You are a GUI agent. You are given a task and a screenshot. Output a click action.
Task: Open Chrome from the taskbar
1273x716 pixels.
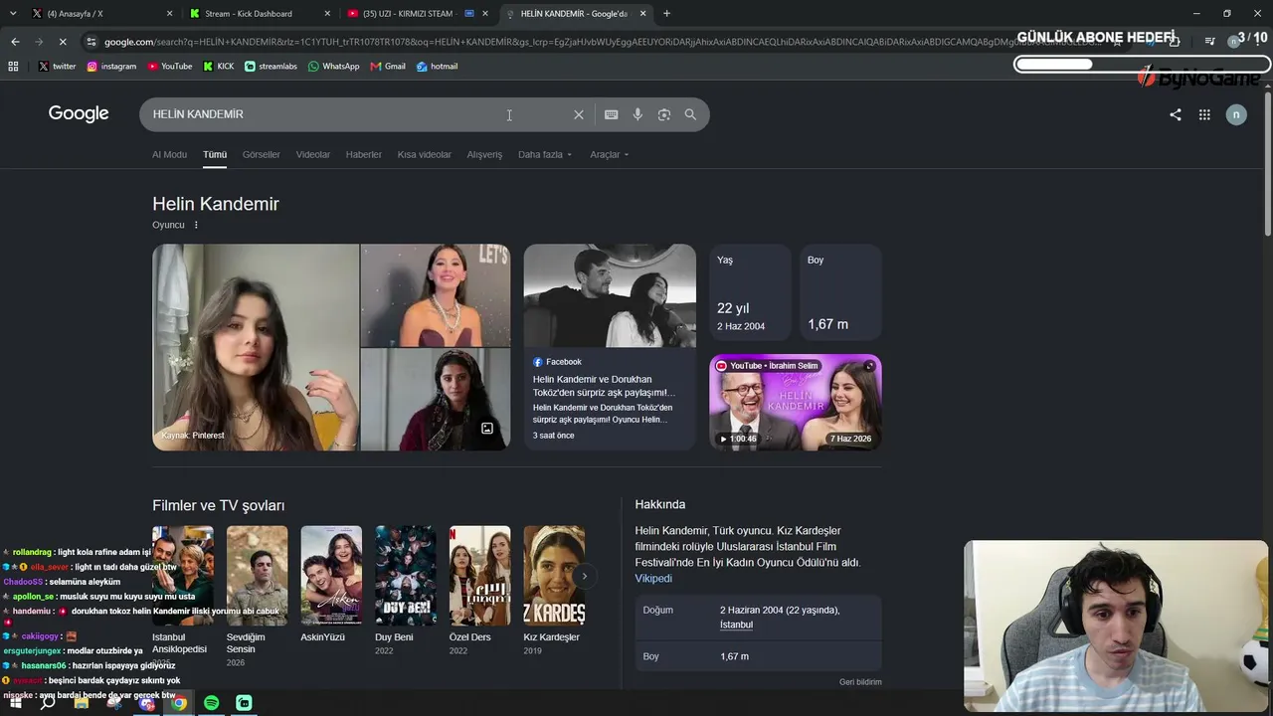(x=179, y=703)
